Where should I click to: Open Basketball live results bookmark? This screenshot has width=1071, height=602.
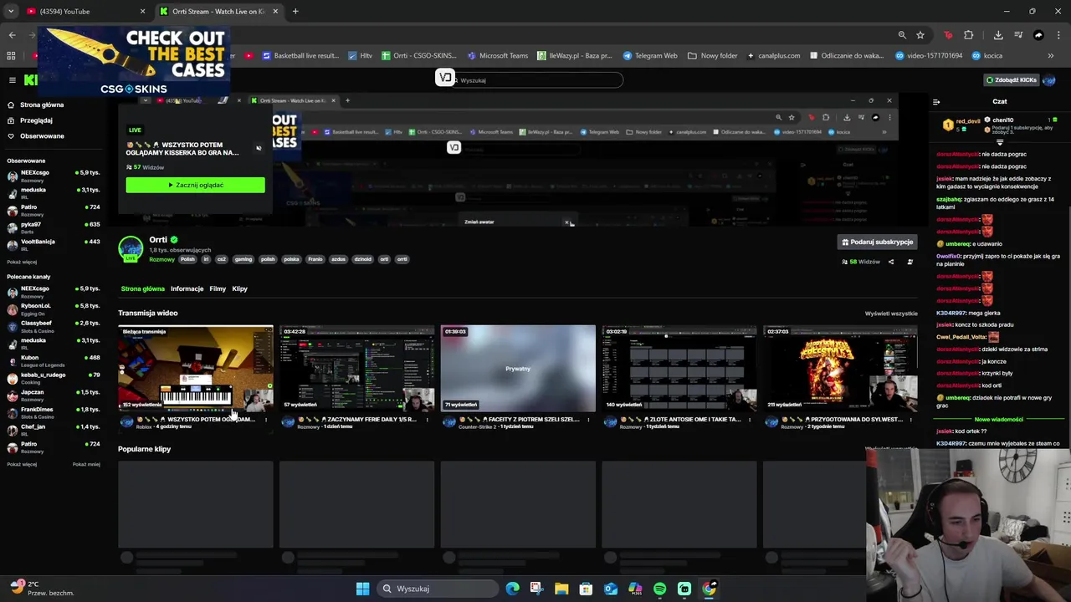click(x=300, y=56)
